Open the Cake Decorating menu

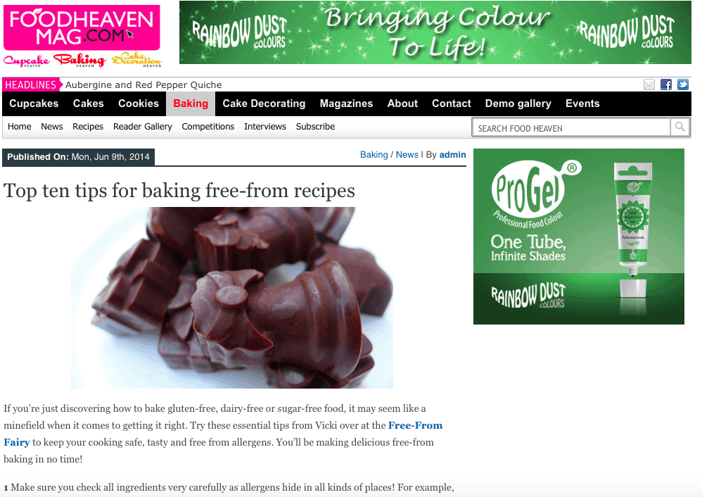(264, 103)
